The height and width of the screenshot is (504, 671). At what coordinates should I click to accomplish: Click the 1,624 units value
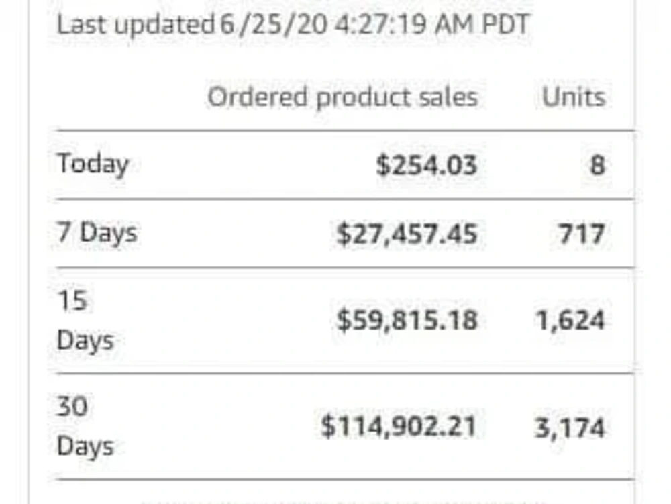[x=570, y=321]
